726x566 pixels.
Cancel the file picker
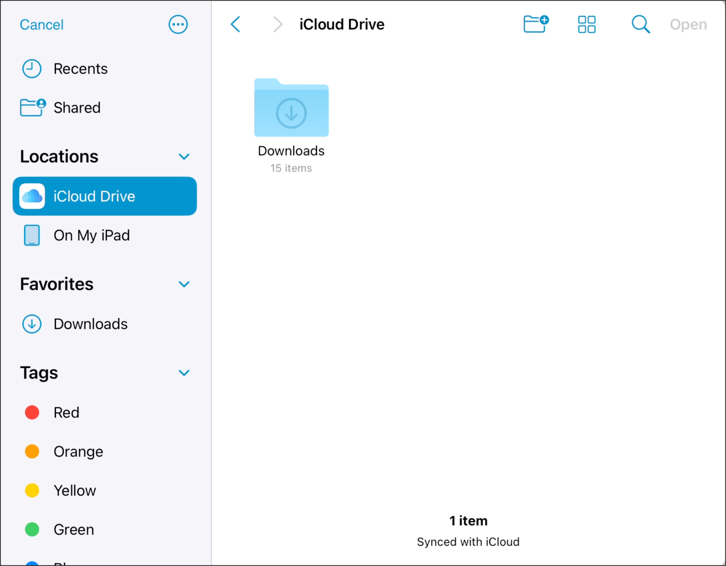tap(42, 24)
